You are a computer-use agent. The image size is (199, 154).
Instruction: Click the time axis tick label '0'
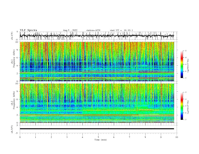coord(20,137)
